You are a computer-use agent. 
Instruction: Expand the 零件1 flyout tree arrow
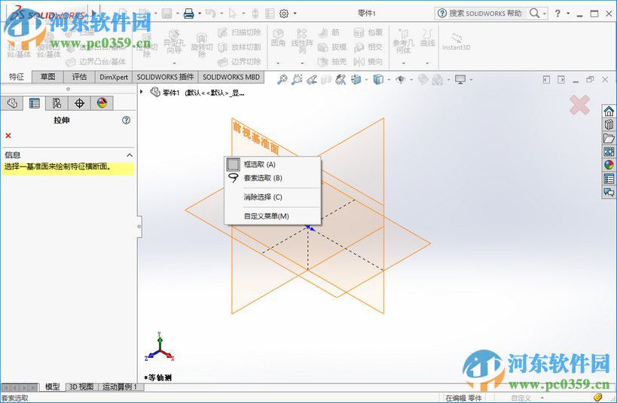(x=142, y=92)
